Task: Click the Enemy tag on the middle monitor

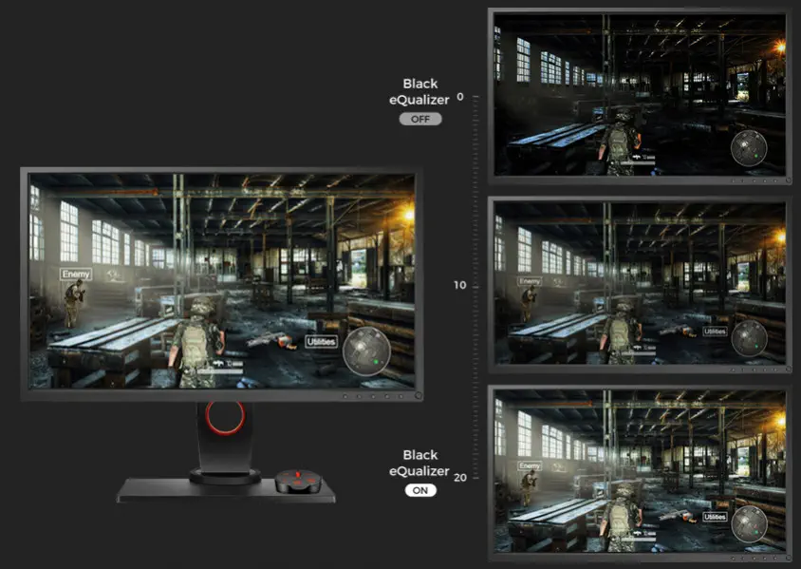Action: point(530,281)
